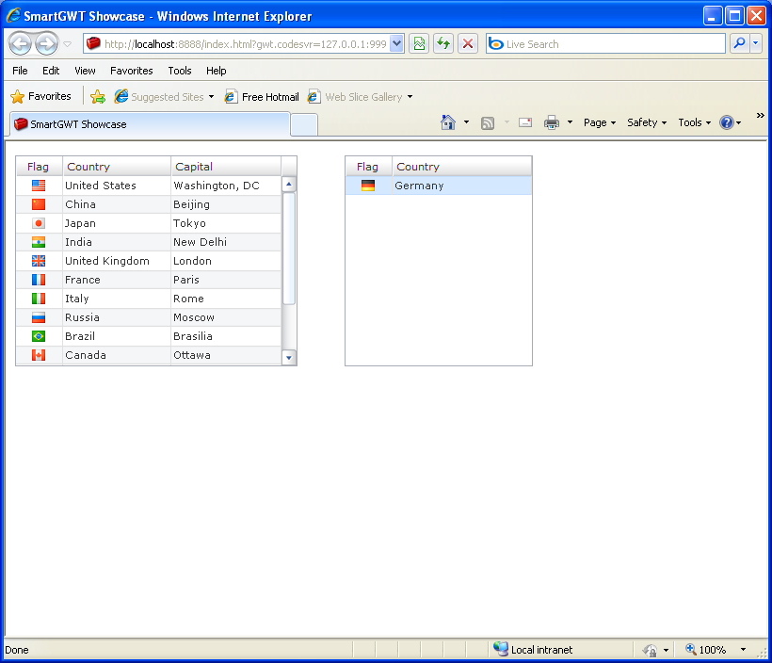Click the Brazil flag icon

coord(39,336)
